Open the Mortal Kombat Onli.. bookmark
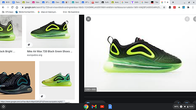Screen dimensions: 196x110 (x=25, y=12)
